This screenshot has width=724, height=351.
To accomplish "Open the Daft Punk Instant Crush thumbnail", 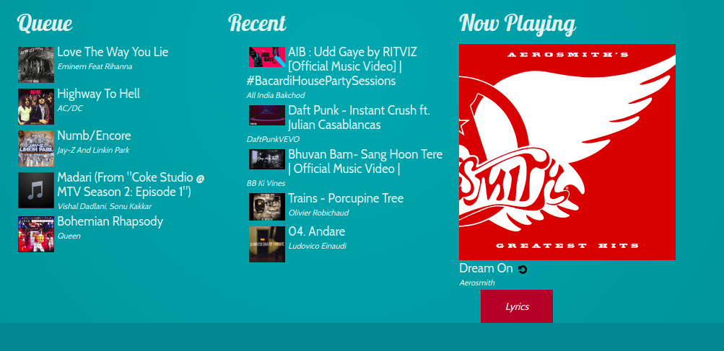I will point(267,115).
